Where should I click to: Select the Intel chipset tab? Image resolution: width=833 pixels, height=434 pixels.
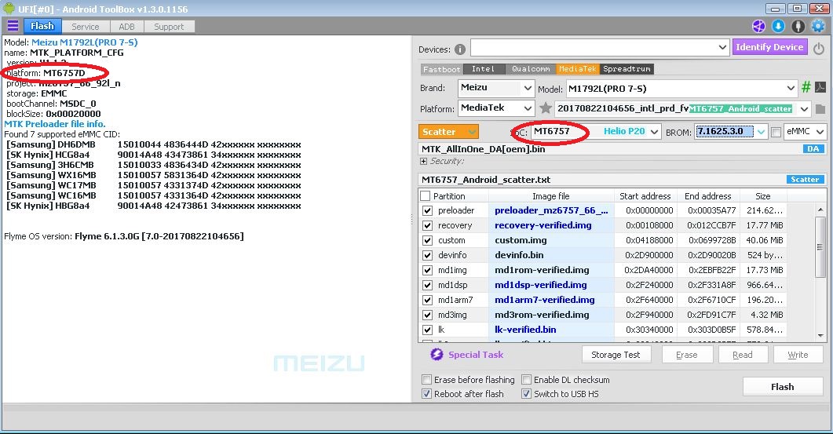pos(483,69)
